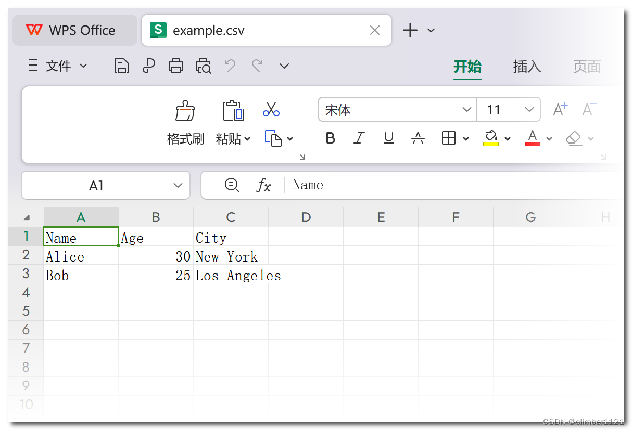Open the Borders dropdown arrow
Image resolution: width=632 pixels, height=430 pixels.
[466, 139]
